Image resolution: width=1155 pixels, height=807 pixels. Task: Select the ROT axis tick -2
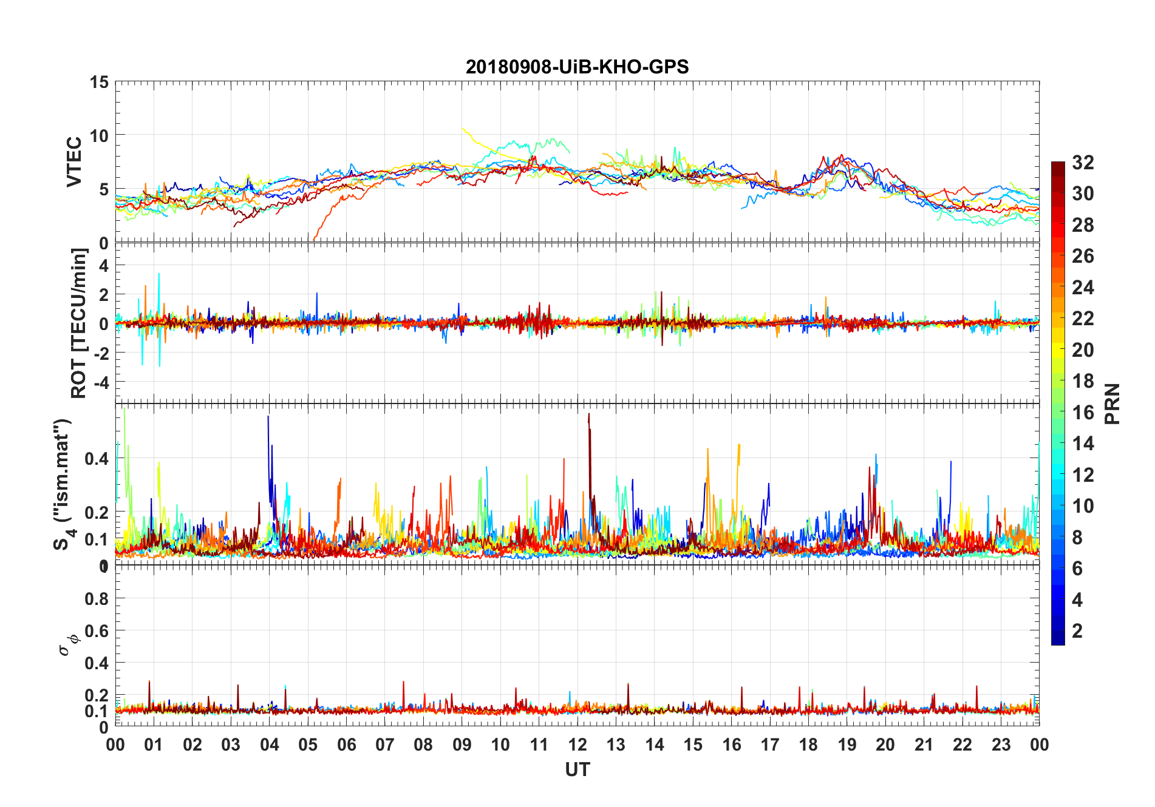click(101, 354)
